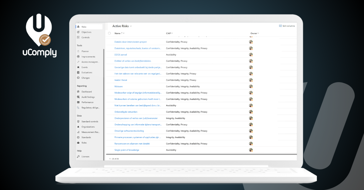The width and height of the screenshot is (364, 190).
Task: Click the Improvements arrow icon
Action: pos(78,57)
